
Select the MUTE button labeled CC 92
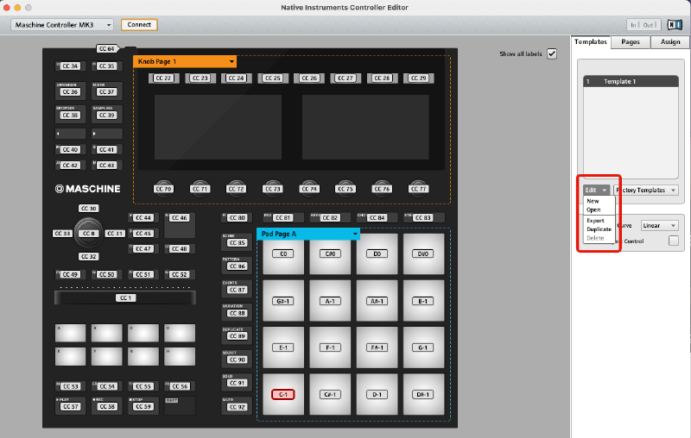click(x=237, y=404)
